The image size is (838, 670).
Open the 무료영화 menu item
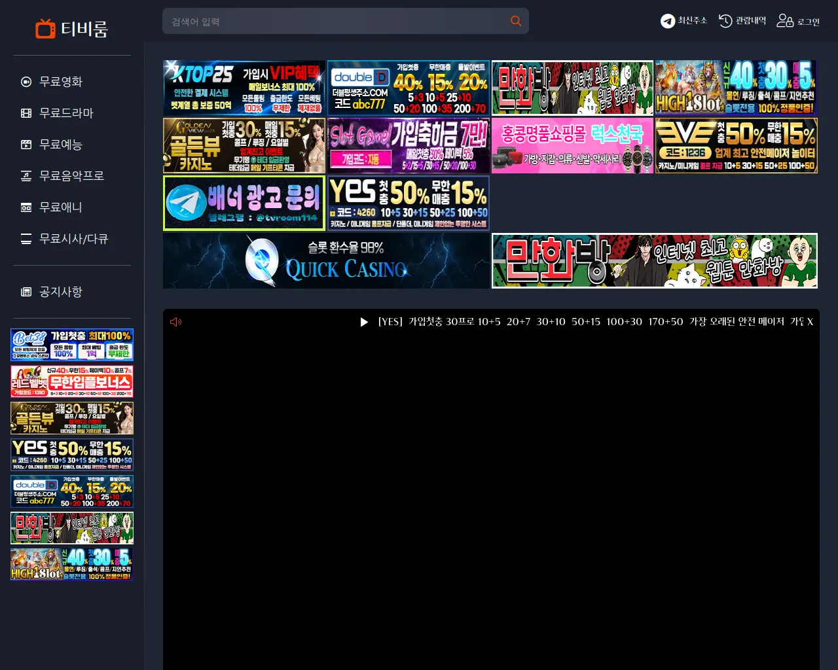pos(61,82)
